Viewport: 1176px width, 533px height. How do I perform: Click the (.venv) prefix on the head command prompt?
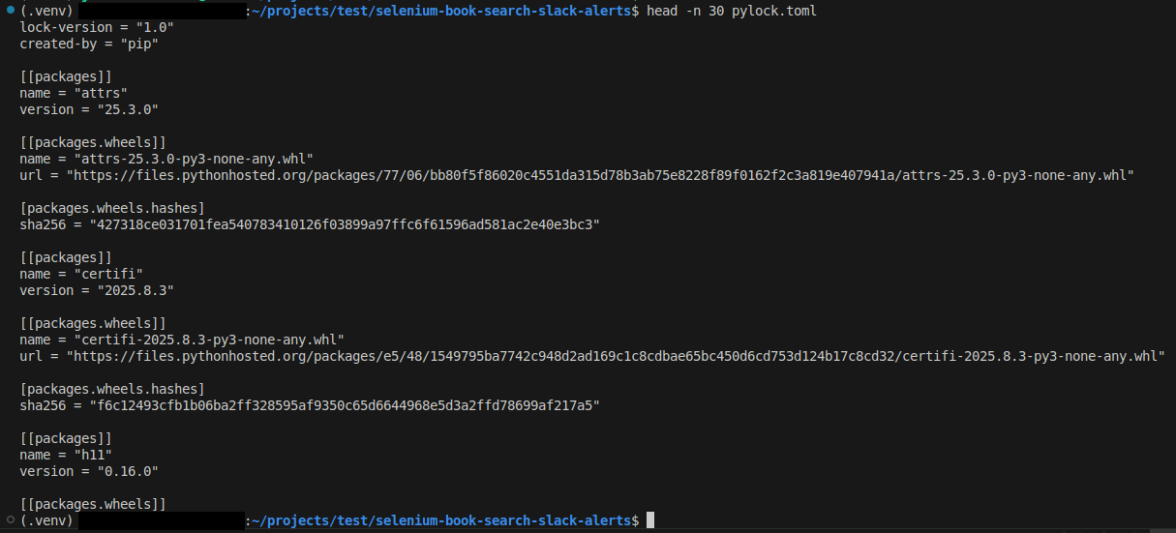tap(46, 11)
